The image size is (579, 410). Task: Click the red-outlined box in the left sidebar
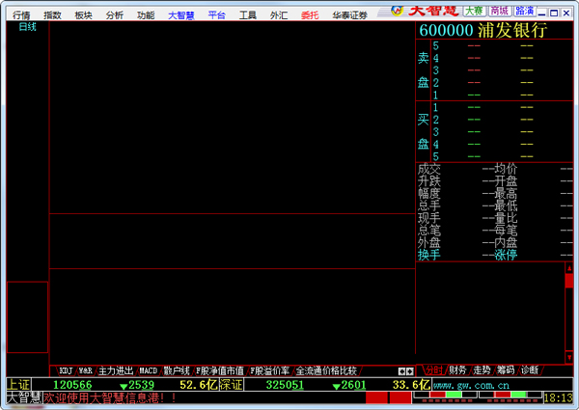pos(27,317)
